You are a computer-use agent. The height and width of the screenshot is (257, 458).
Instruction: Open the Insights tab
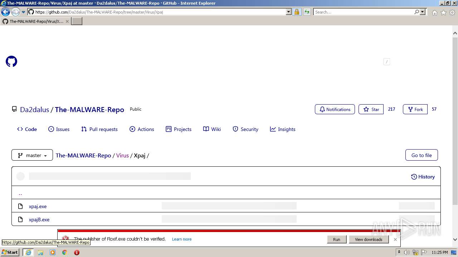click(283, 129)
